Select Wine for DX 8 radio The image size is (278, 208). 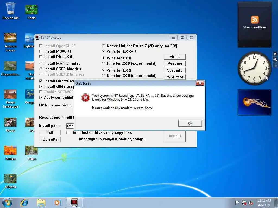pyautogui.click(x=103, y=58)
